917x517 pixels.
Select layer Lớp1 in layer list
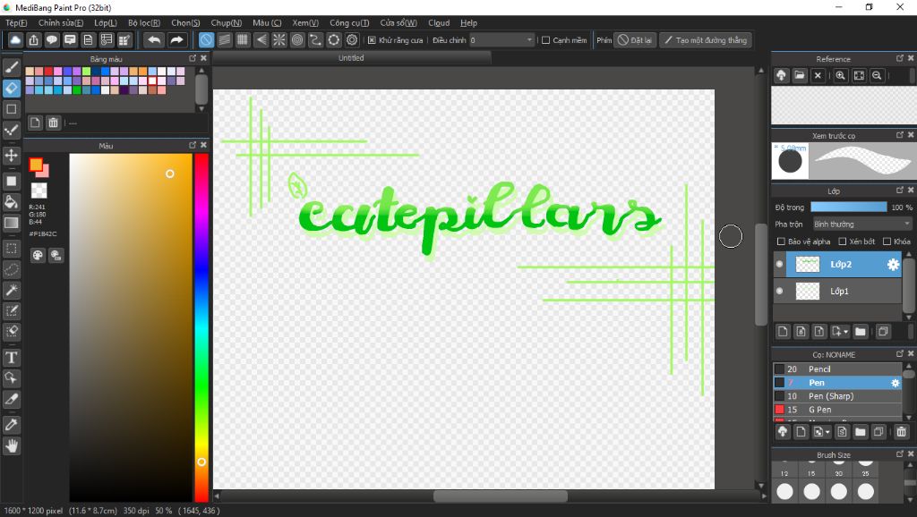coord(837,291)
